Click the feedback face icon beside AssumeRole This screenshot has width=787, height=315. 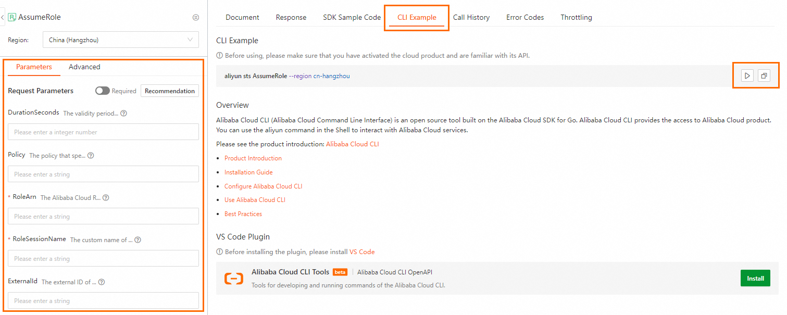point(196,17)
